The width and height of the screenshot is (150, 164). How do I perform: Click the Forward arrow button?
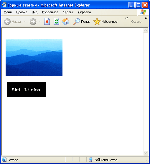pyautogui.click(x=33, y=22)
